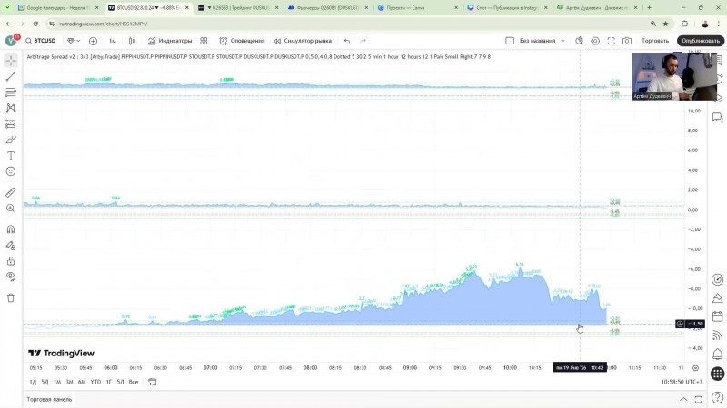
Task: Open indicator templates grid icon
Action: click(x=204, y=41)
